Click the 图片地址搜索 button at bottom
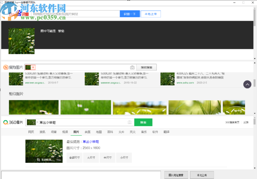 point(176,175)
